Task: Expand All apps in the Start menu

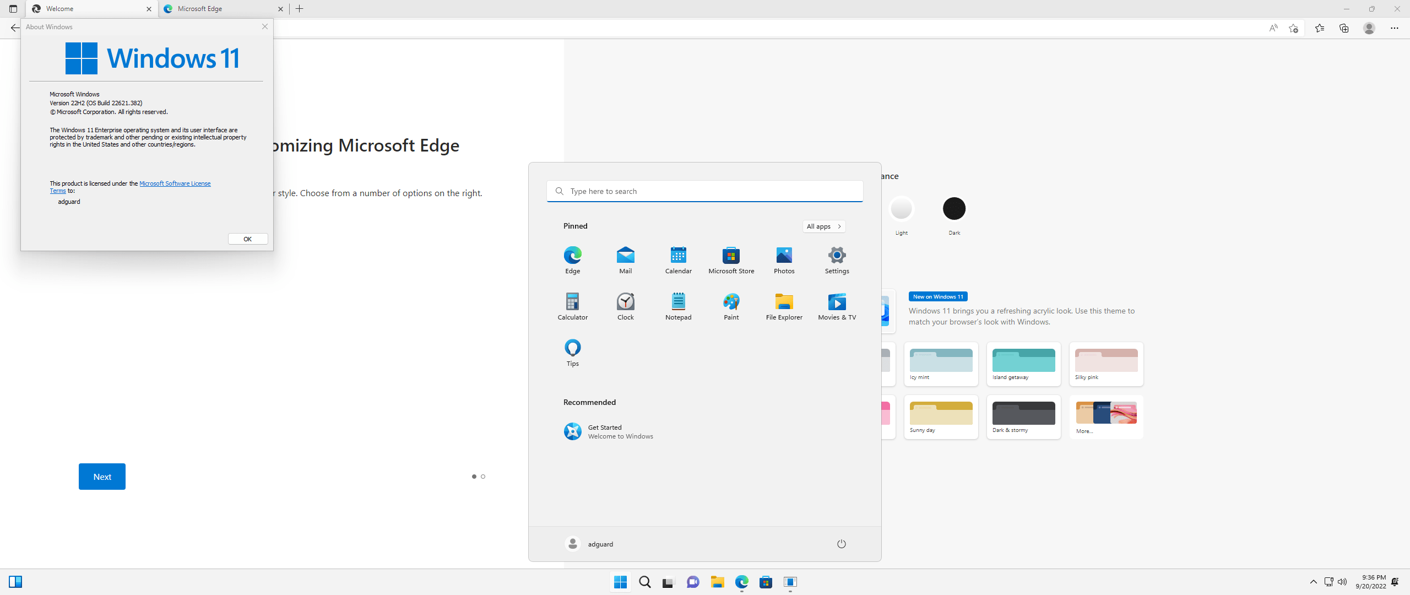Action: (x=823, y=226)
